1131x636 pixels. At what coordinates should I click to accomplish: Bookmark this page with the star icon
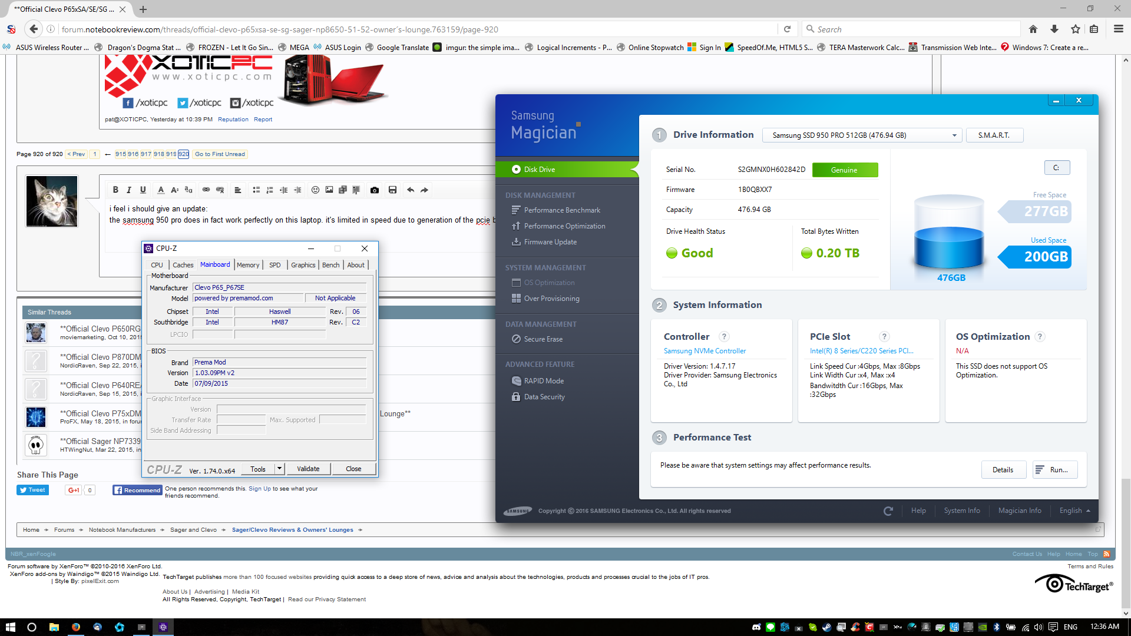tap(1076, 29)
